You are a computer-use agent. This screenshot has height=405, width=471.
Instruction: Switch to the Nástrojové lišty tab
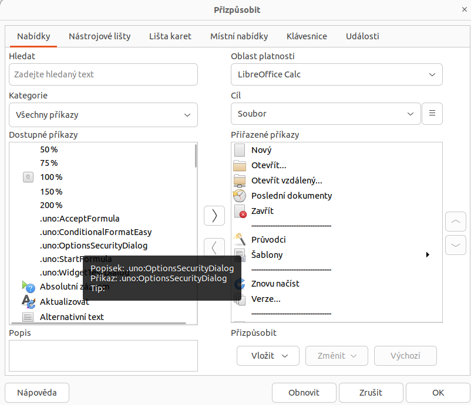(x=99, y=36)
